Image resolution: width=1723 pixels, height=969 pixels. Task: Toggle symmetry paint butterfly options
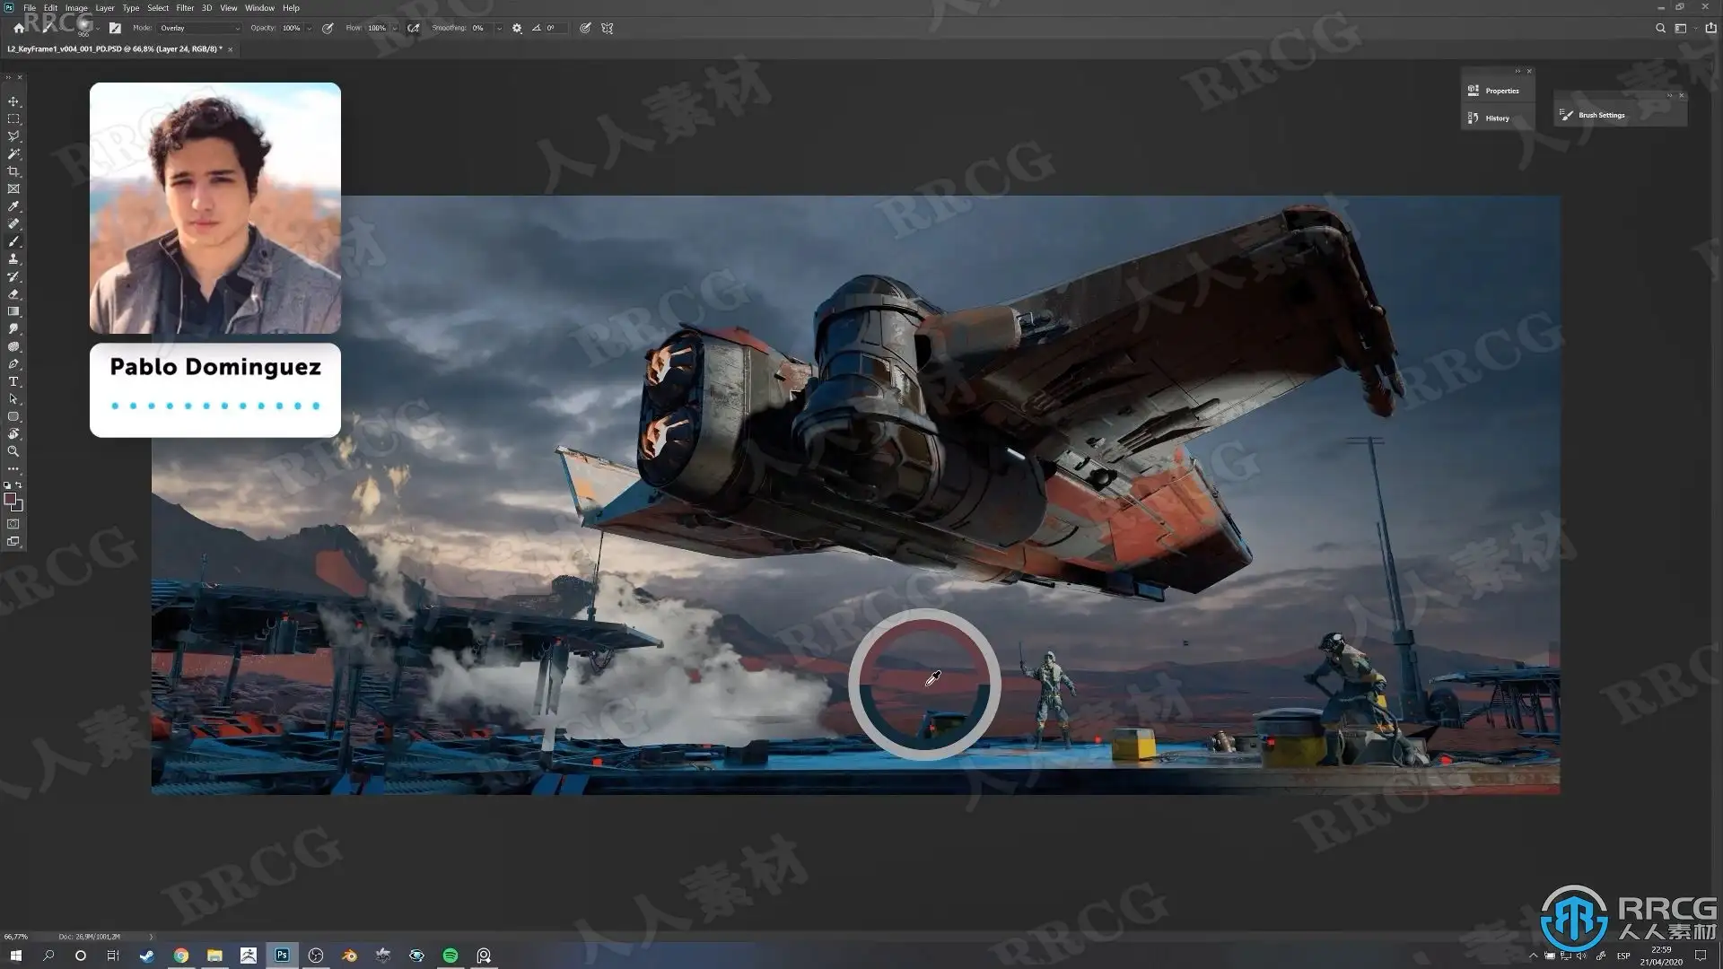click(x=608, y=28)
